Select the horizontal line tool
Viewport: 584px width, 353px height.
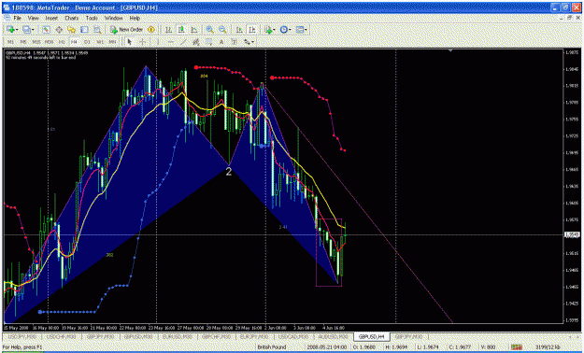pyautogui.click(x=171, y=42)
